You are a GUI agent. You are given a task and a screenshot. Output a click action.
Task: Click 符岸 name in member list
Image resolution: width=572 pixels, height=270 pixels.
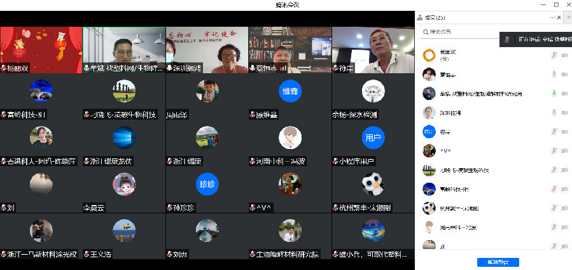(445, 132)
